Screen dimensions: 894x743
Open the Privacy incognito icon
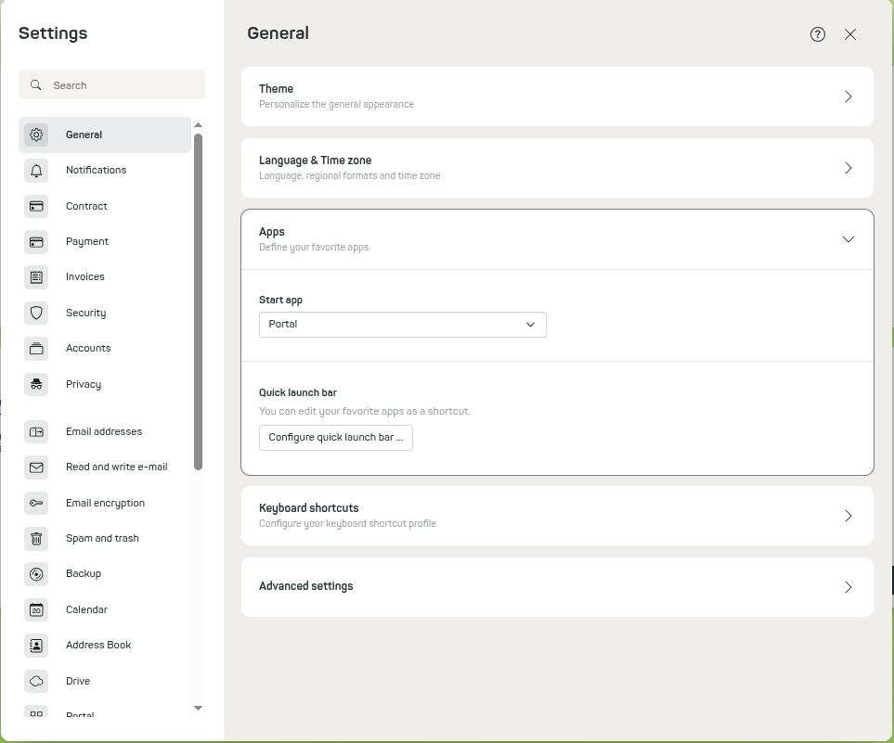pos(36,384)
